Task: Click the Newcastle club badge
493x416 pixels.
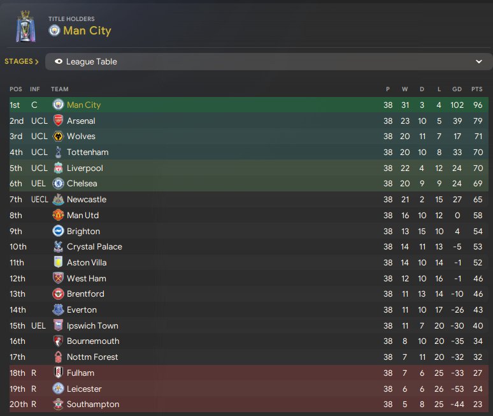Action: 58,199
